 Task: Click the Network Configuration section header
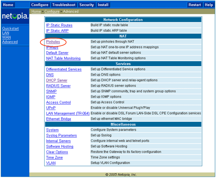point(123,20)
